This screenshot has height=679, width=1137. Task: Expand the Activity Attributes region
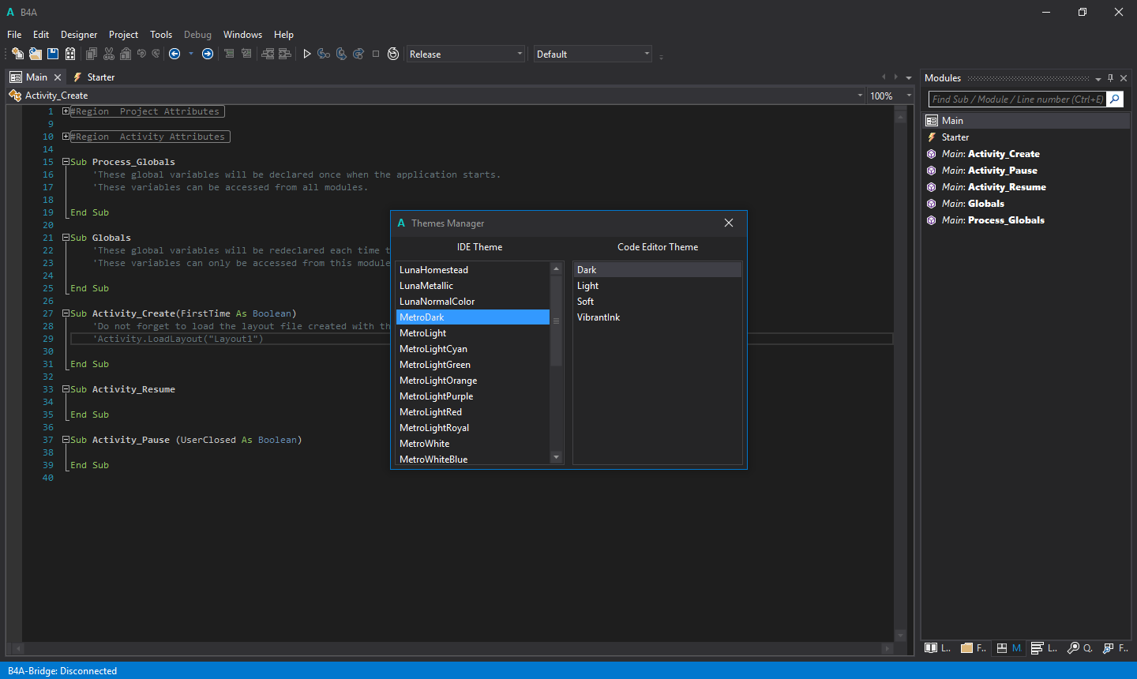66,137
